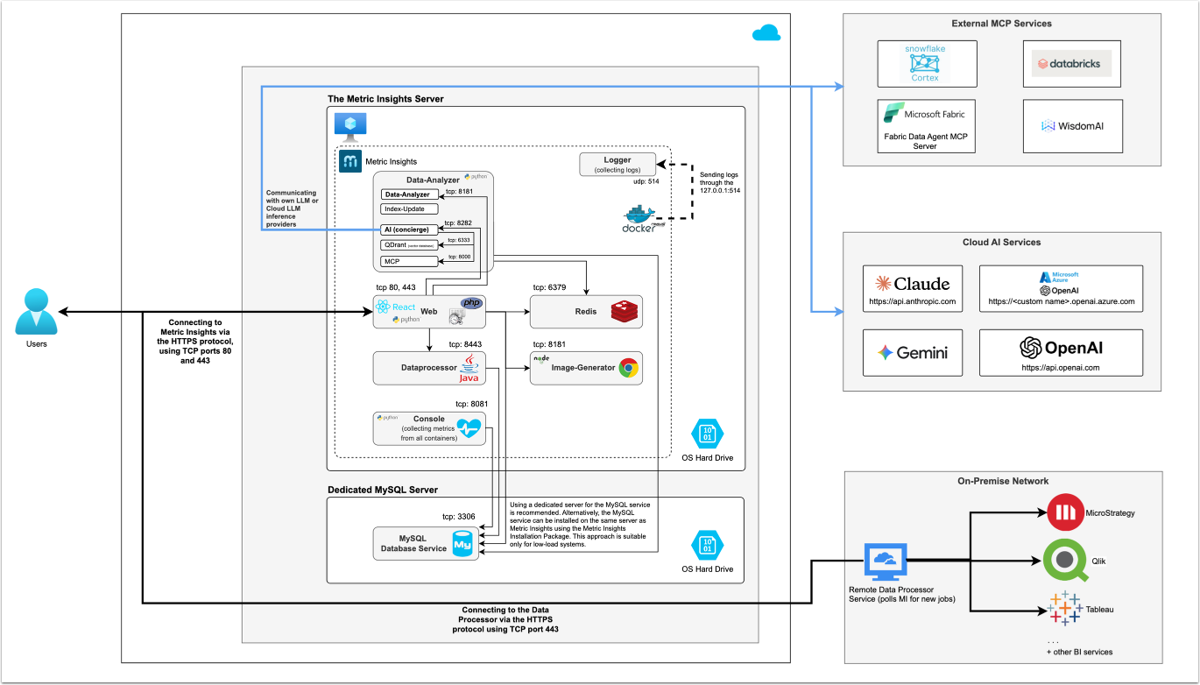Viewport: 1200px width, 685px height.
Task: Click the Microsoft Fabric logo
Action: tap(926, 113)
